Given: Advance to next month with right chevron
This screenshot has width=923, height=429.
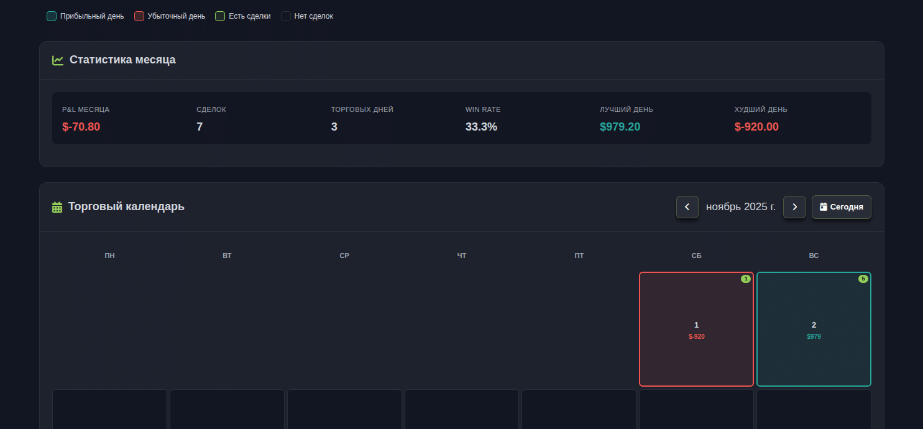Looking at the screenshot, I should tap(794, 207).
